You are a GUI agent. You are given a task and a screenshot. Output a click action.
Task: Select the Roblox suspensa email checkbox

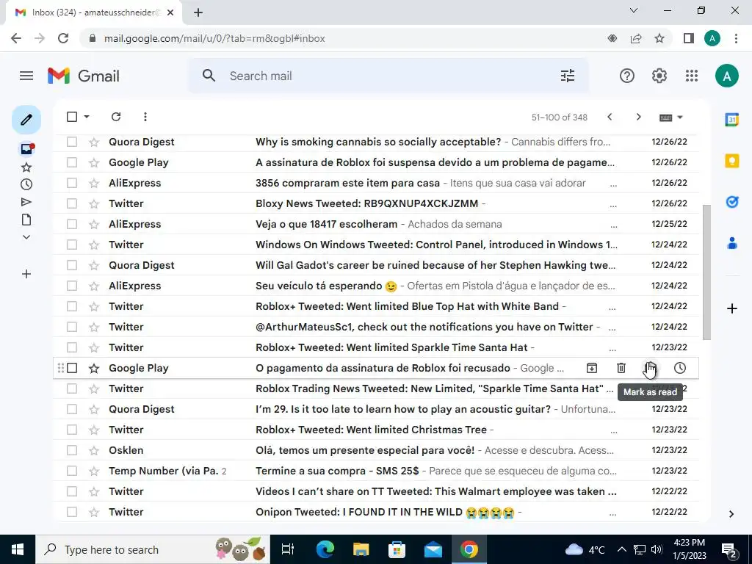point(72,162)
